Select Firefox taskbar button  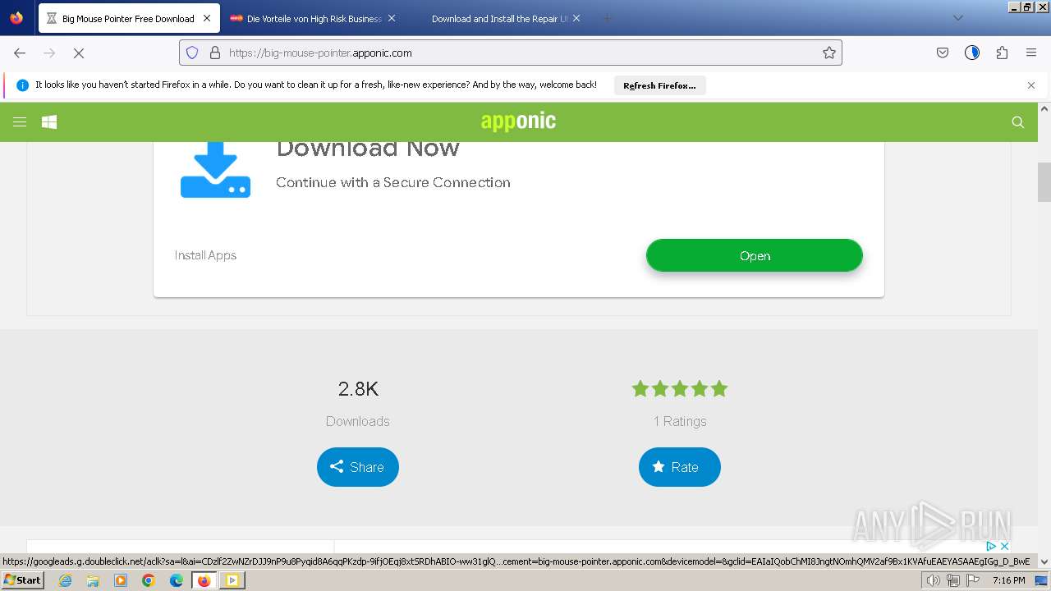(204, 580)
